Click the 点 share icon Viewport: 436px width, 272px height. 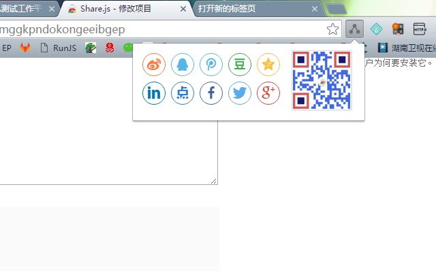click(x=183, y=93)
